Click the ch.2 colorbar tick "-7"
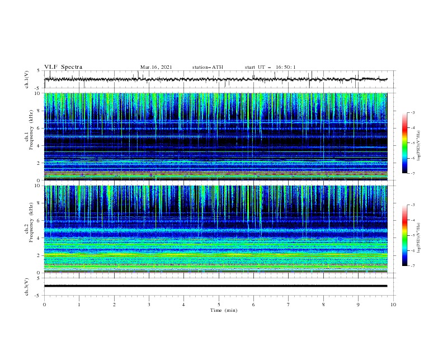Image resolution: width=443 pixels, height=342 pixels. click(413, 266)
